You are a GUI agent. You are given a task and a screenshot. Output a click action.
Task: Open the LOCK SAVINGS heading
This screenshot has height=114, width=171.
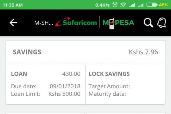coord(109,74)
